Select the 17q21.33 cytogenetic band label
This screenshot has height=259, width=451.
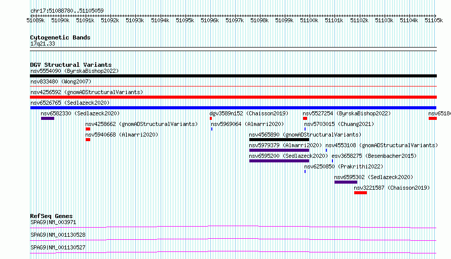pos(43,44)
